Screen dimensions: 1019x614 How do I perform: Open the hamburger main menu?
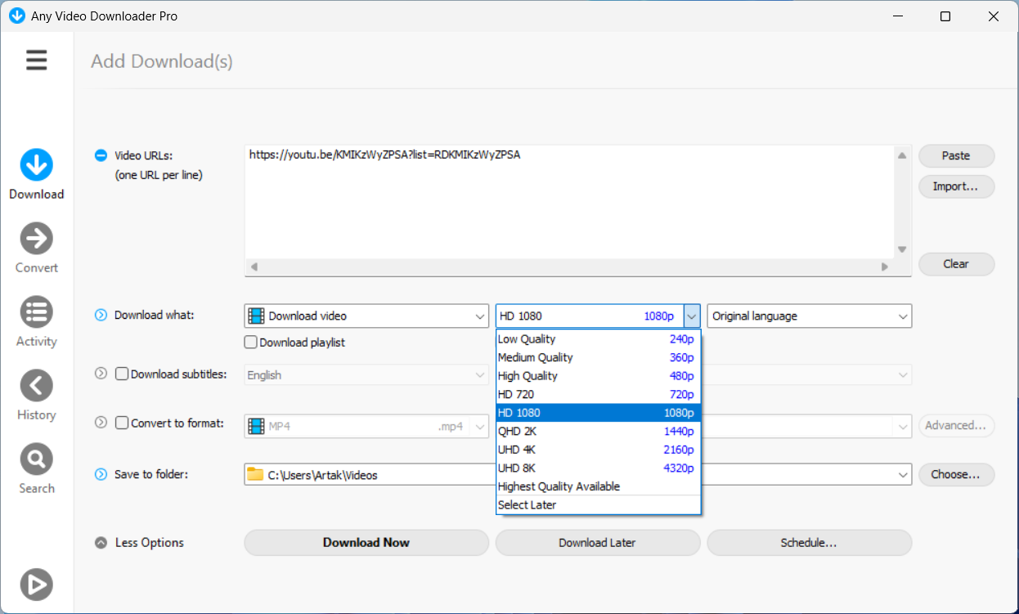coord(37,60)
